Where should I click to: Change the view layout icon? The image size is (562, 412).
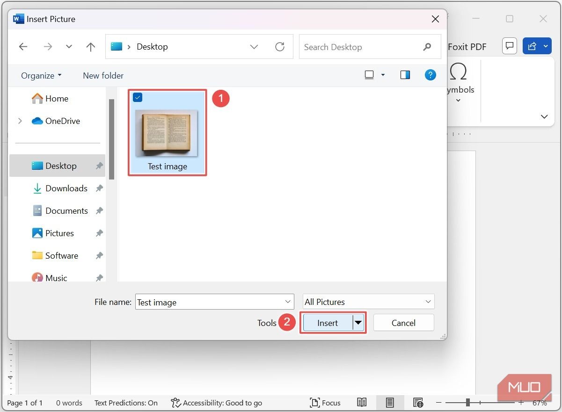(x=369, y=75)
